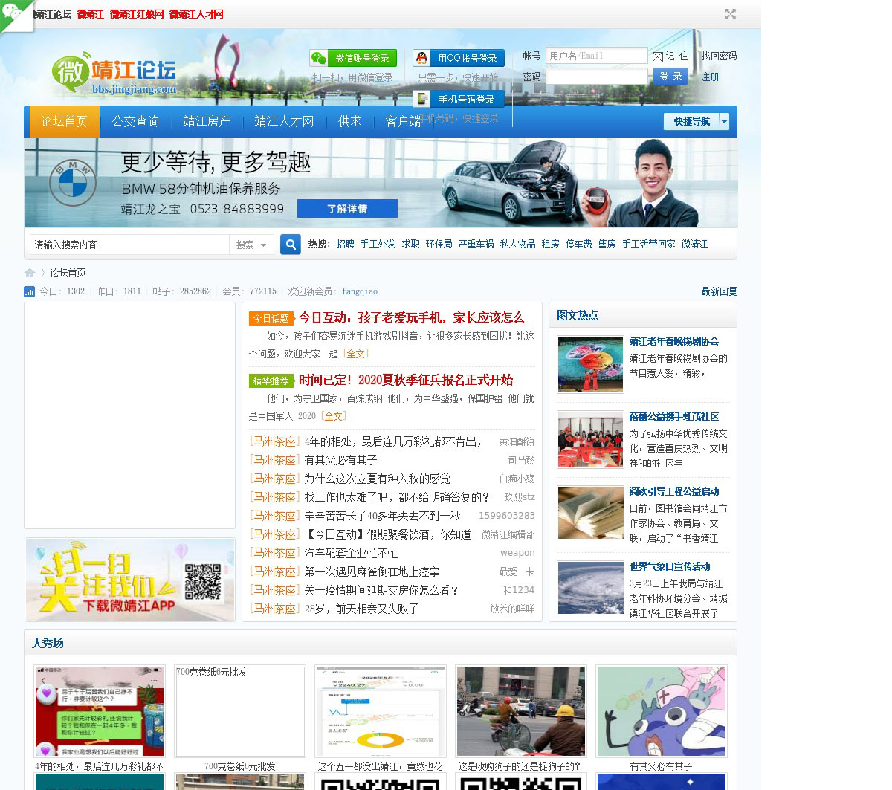Click hot search term 招聘

coord(346,244)
